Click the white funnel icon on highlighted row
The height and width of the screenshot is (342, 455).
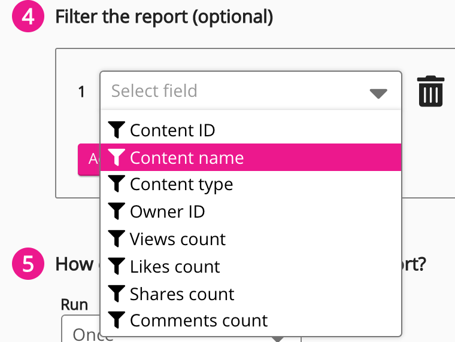pyautogui.click(x=117, y=157)
